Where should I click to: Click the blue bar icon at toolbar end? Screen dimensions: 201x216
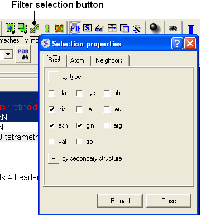coord(191,29)
